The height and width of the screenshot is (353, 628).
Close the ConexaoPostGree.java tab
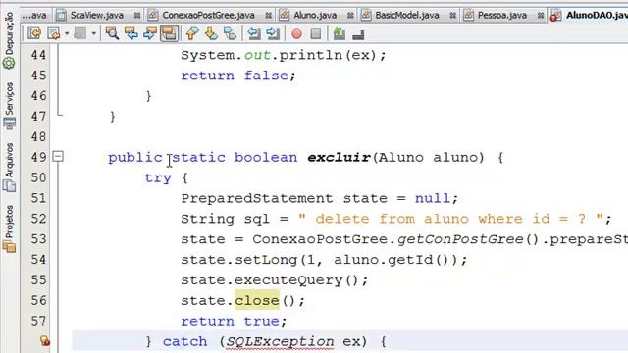pyautogui.click(x=268, y=16)
